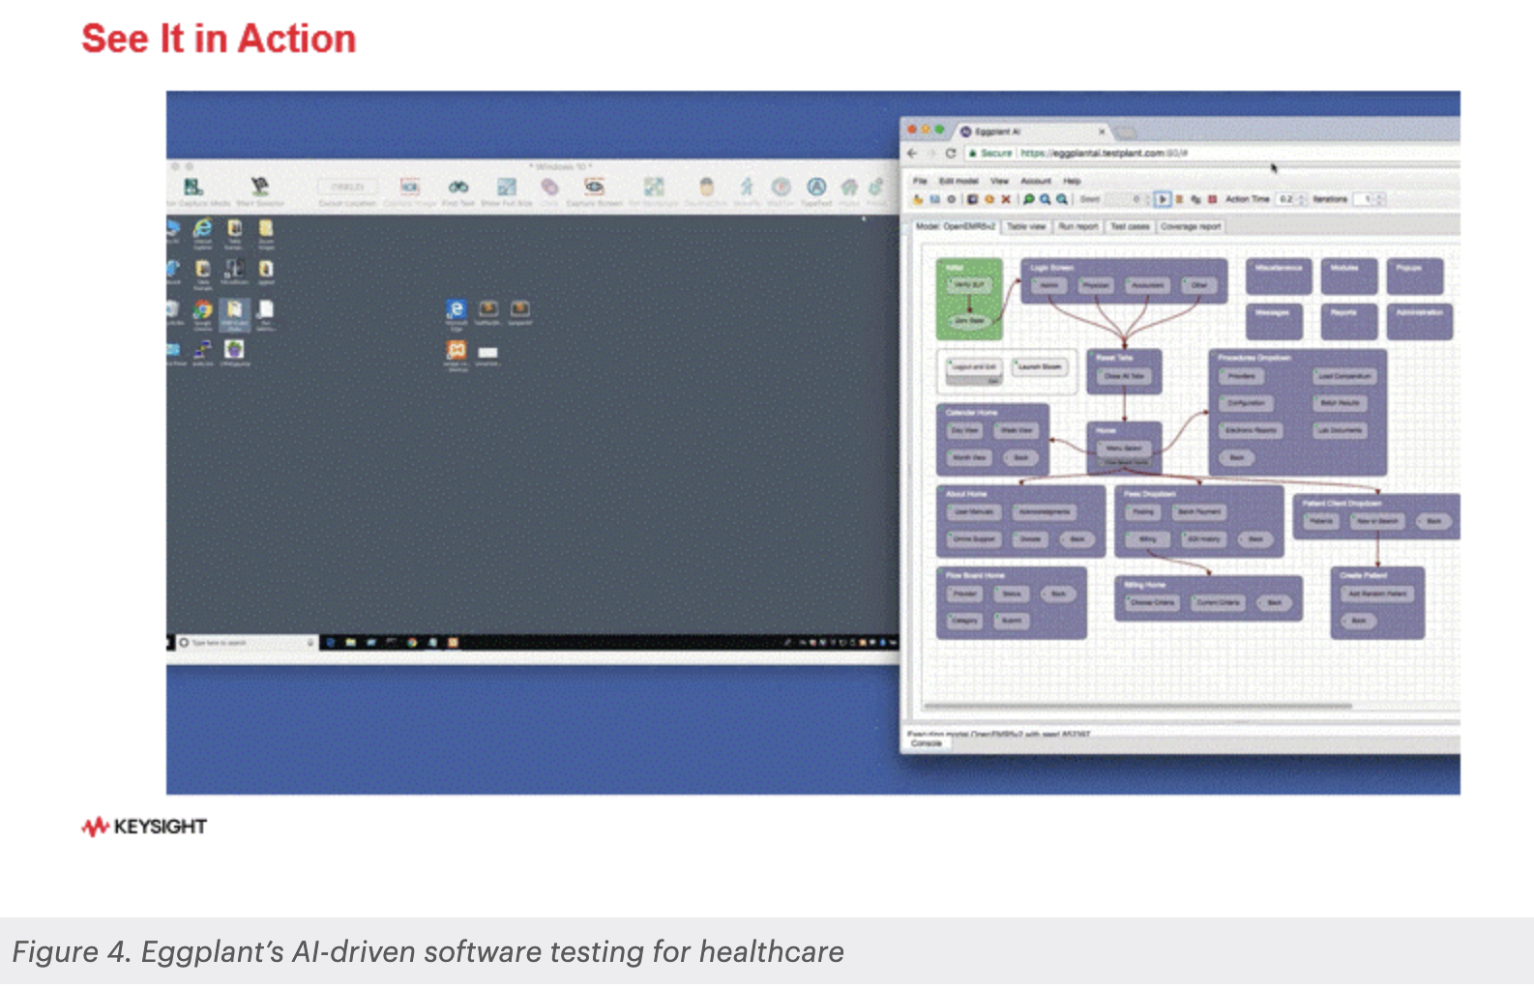
Task: Select the green Initial state node
Action: (969, 299)
